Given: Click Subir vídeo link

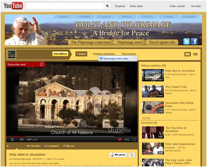Looking at the screenshot, I should tap(136, 6).
